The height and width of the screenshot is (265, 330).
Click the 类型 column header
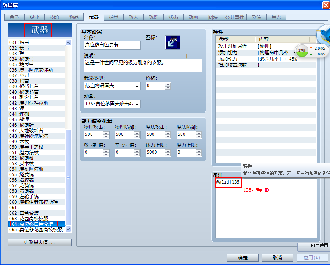pos(235,39)
